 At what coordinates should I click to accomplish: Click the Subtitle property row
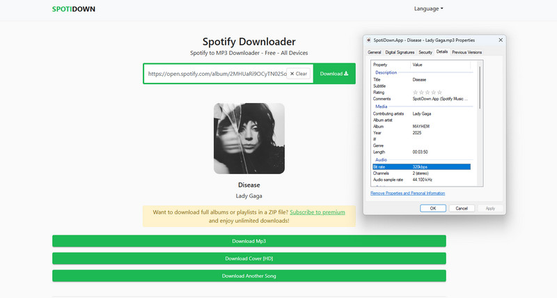(422, 86)
